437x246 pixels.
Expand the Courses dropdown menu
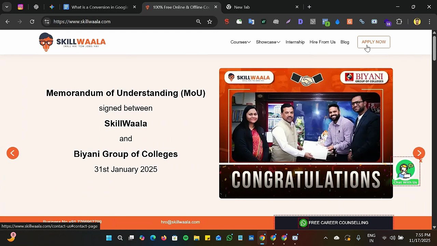coord(240,42)
